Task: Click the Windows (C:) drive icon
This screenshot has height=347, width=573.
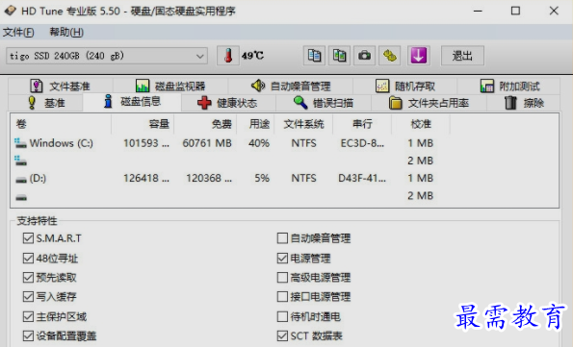Action: [20, 143]
